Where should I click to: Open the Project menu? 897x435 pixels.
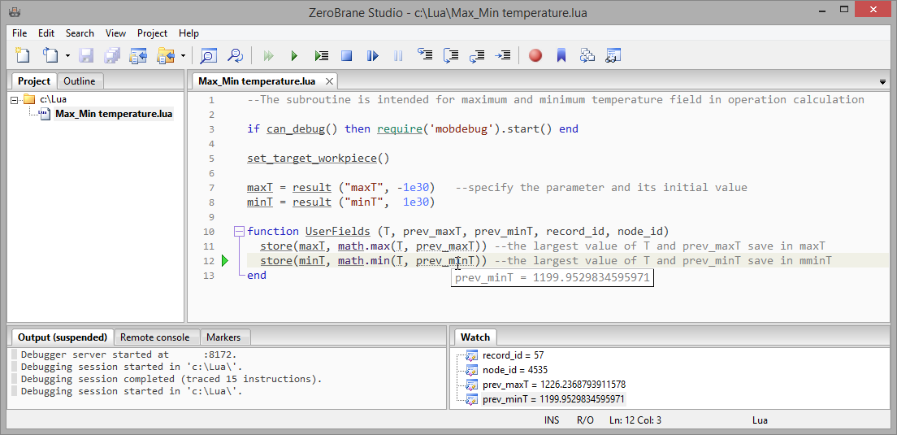click(x=152, y=33)
